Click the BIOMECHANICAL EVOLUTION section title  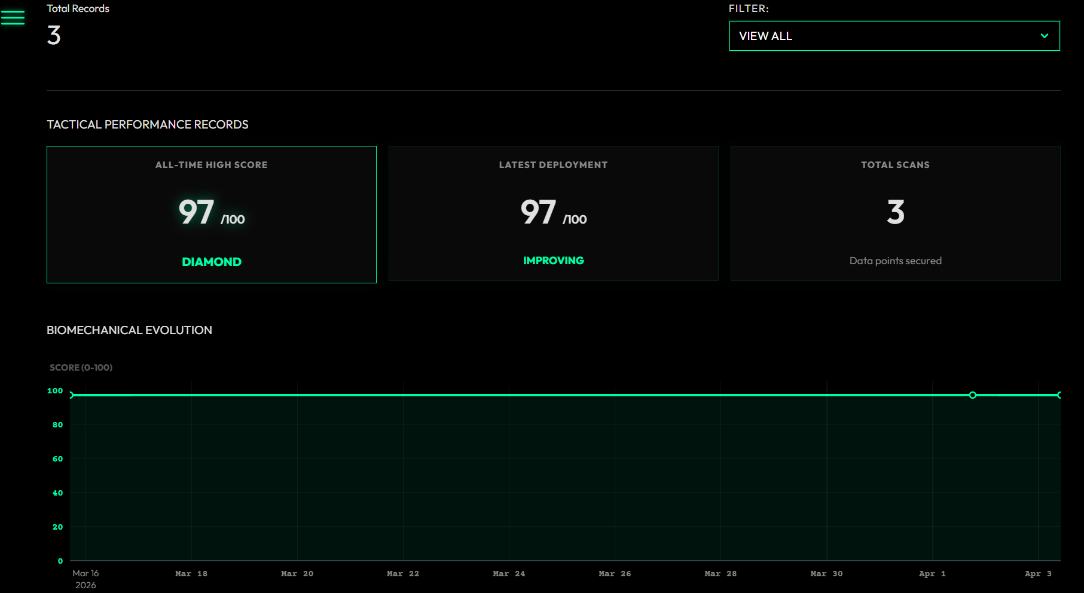[x=129, y=330]
